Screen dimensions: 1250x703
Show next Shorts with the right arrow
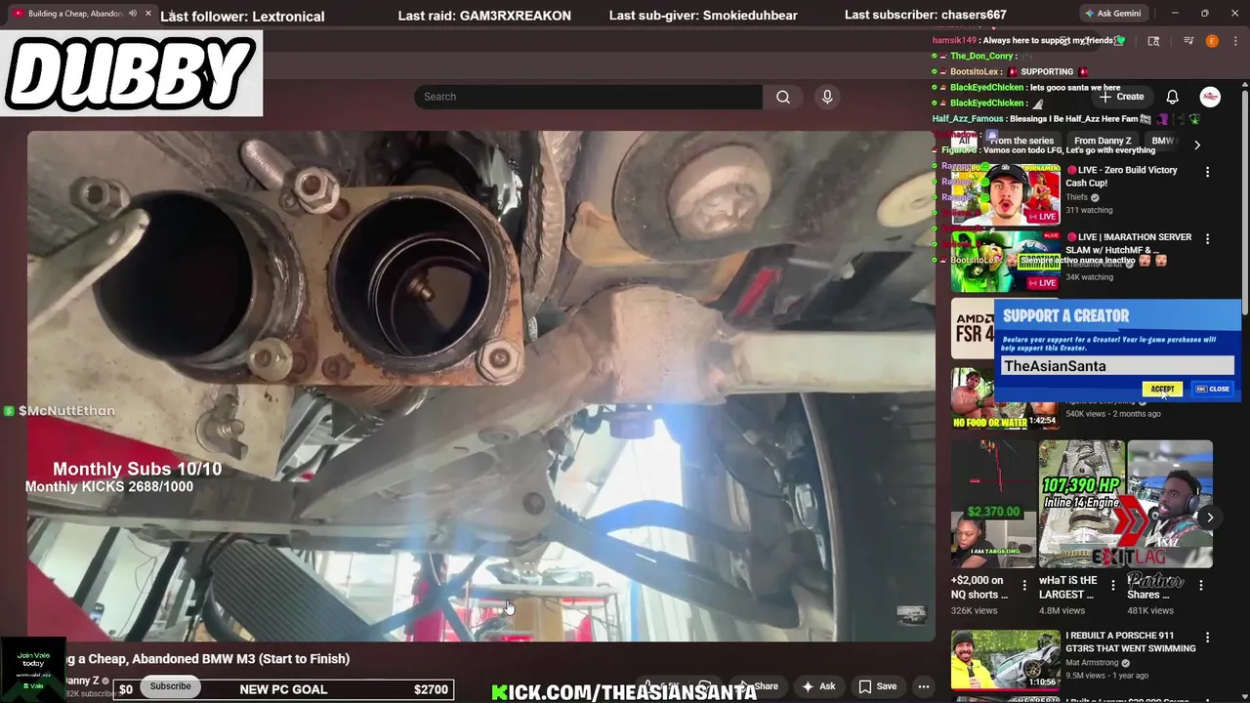[x=1210, y=517]
